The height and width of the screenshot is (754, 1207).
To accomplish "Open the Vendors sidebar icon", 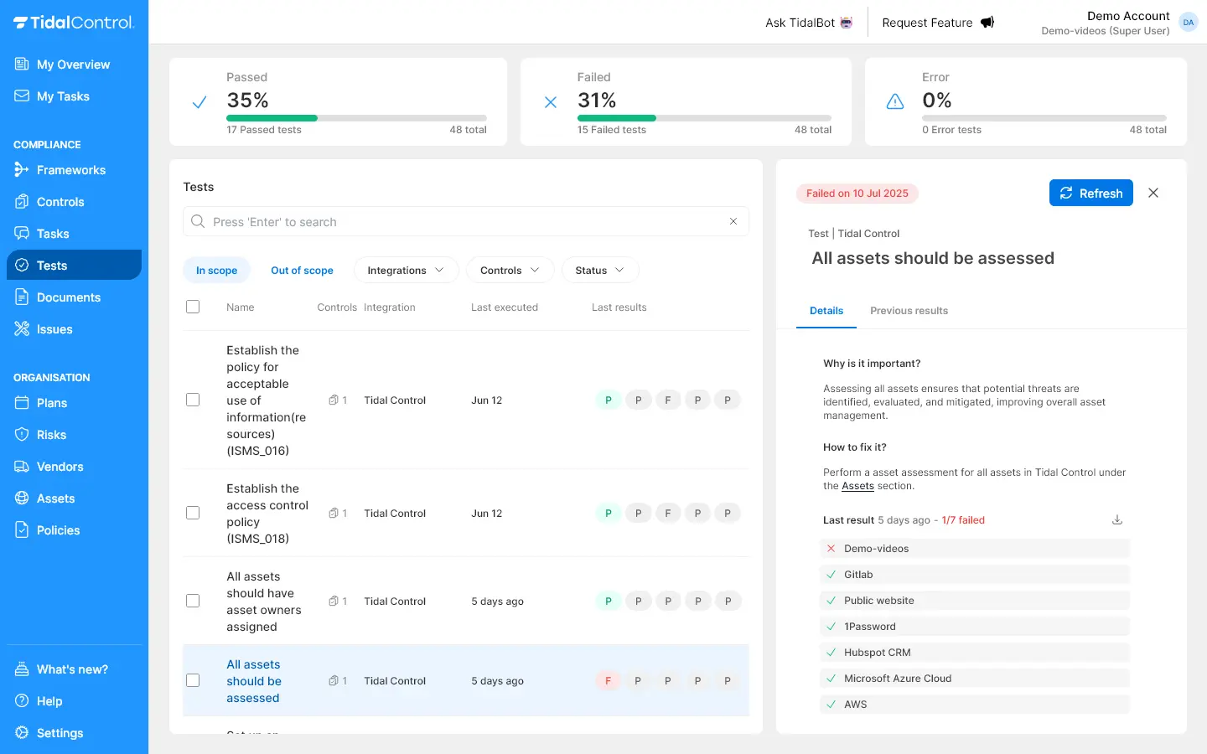I will tap(22, 467).
